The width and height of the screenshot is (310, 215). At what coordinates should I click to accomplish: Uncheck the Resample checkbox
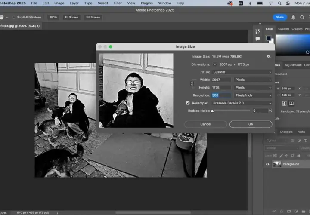tap(188, 103)
